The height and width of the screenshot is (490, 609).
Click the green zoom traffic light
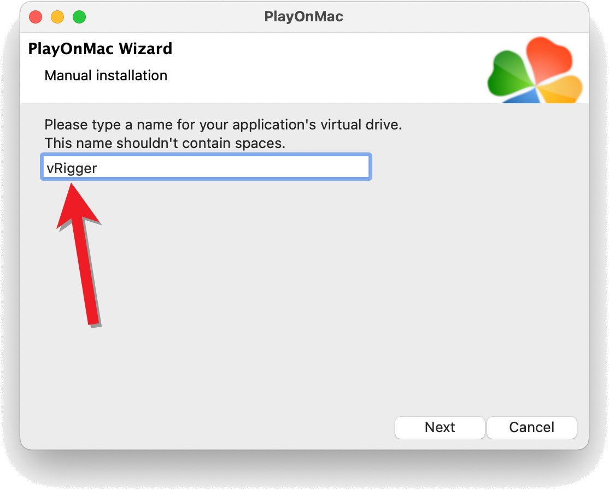click(79, 17)
